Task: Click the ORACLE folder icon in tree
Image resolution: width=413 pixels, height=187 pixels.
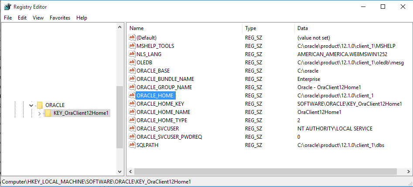Action: pyautogui.click(x=40, y=105)
